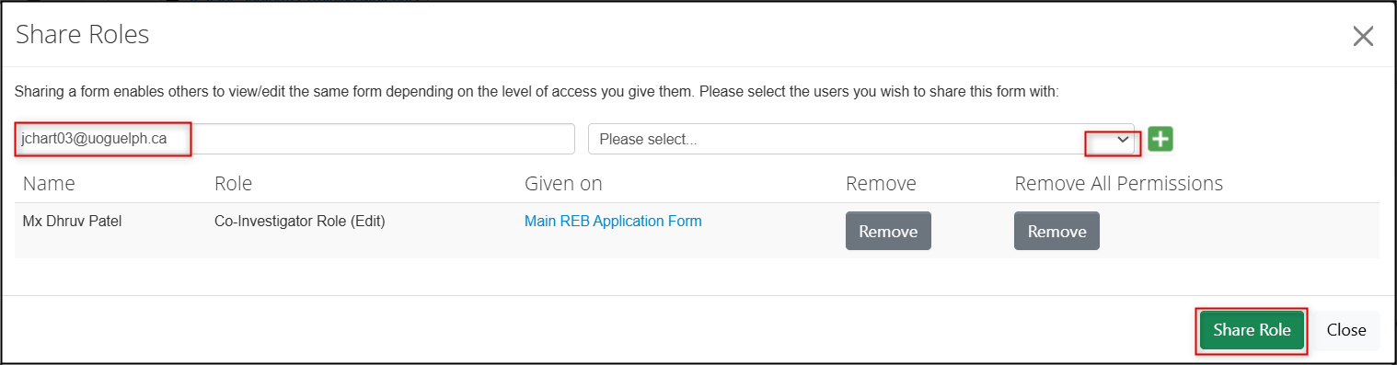Open the Main REB Application Form link
The height and width of the screenshot is (365, 1397).
pos(613,221)
